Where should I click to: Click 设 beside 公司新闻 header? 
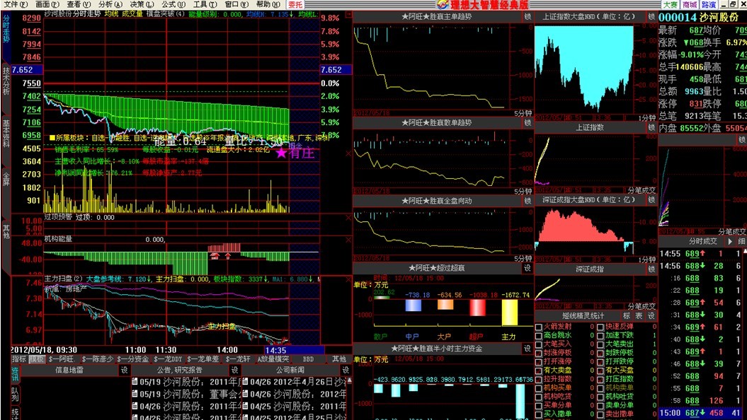point(346,370)
